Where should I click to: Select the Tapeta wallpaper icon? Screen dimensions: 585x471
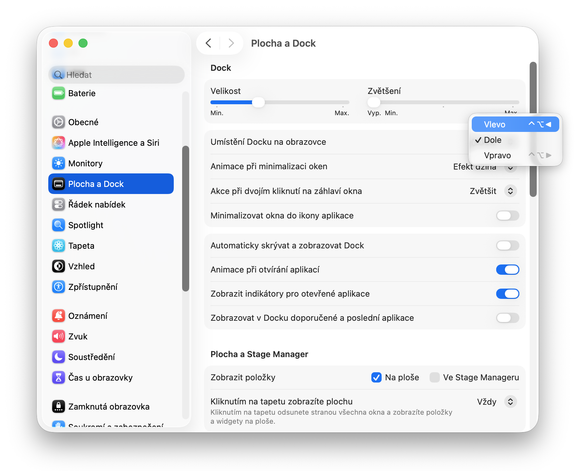pyautogui.click(x=59, y=246)
